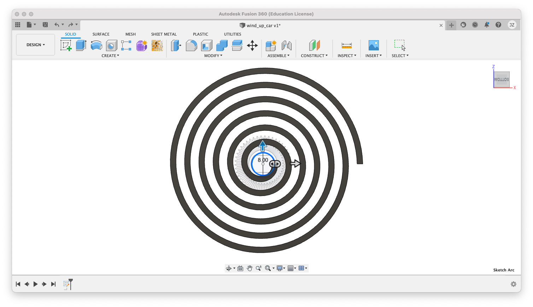Click the 8.00 dimension input field
Screen dimensions: 533x307
(x=263, y=160)
